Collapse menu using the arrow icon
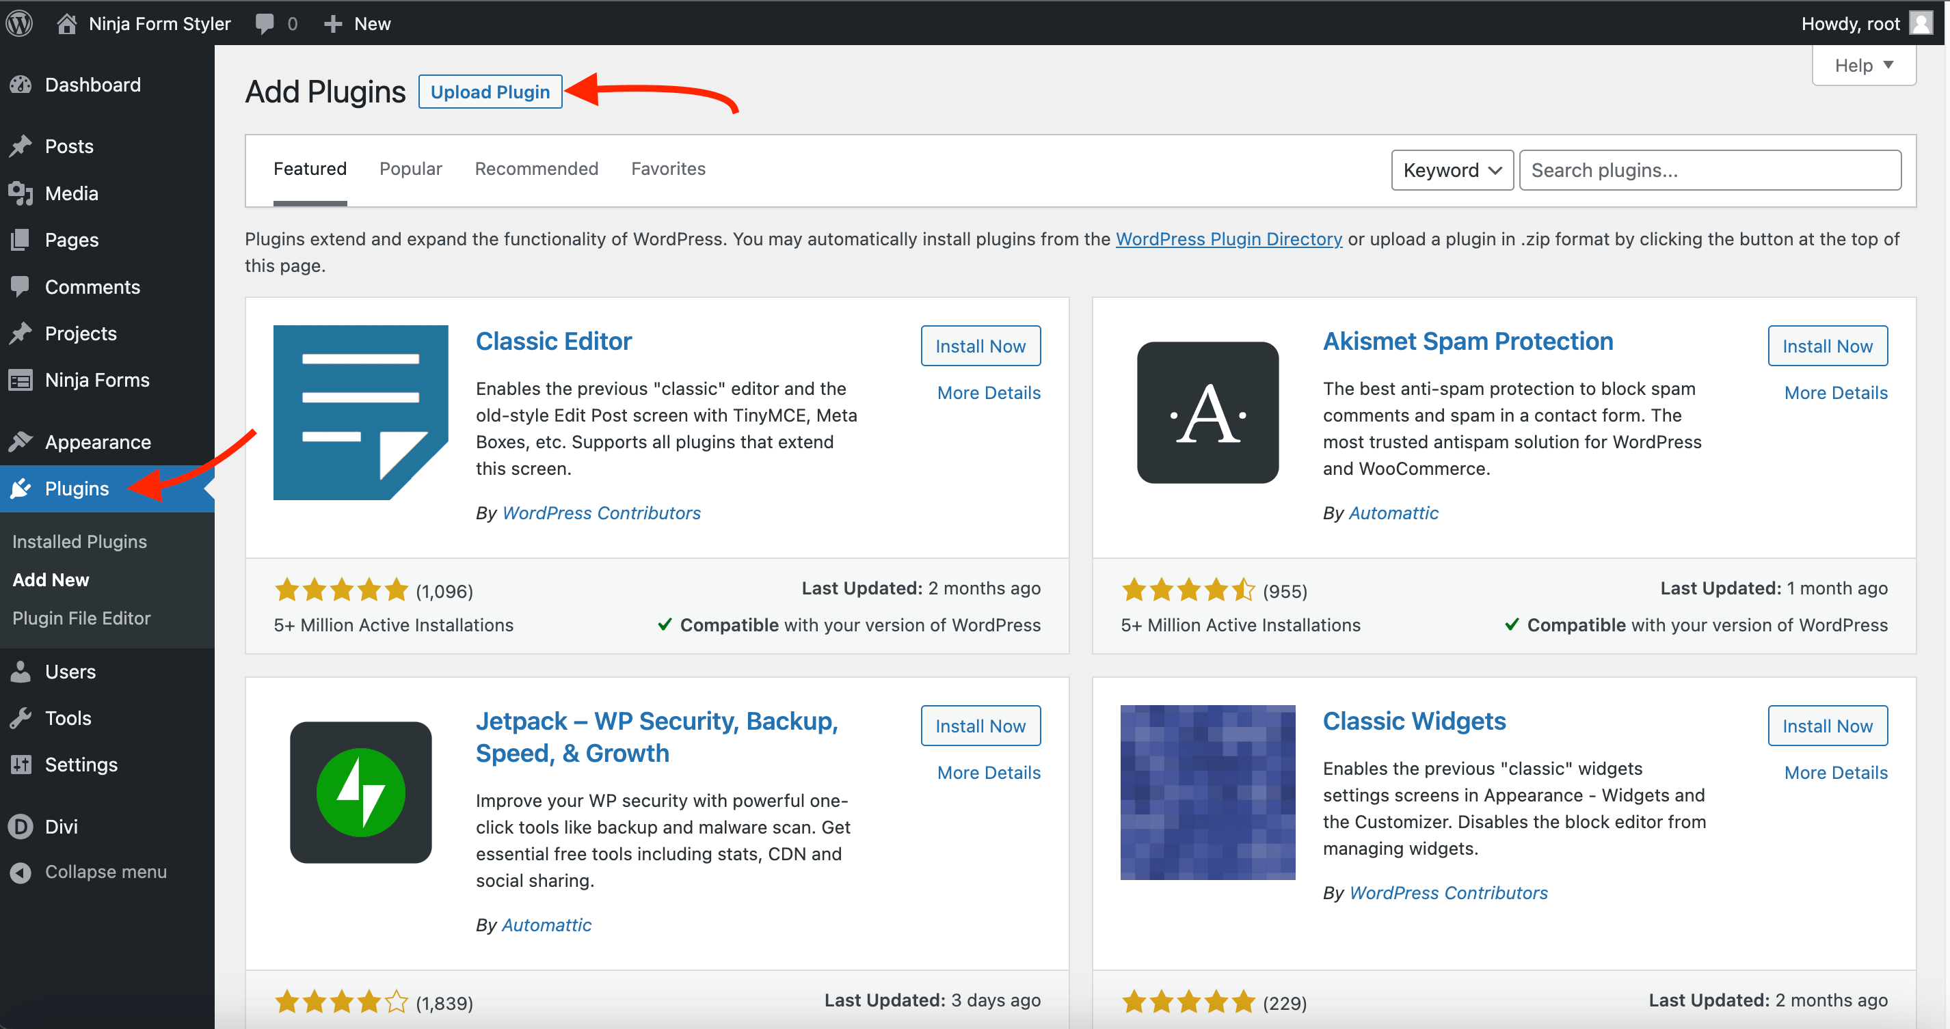Image resolution: width=1950 pixels, height=1029 pixels. point(21,872)
